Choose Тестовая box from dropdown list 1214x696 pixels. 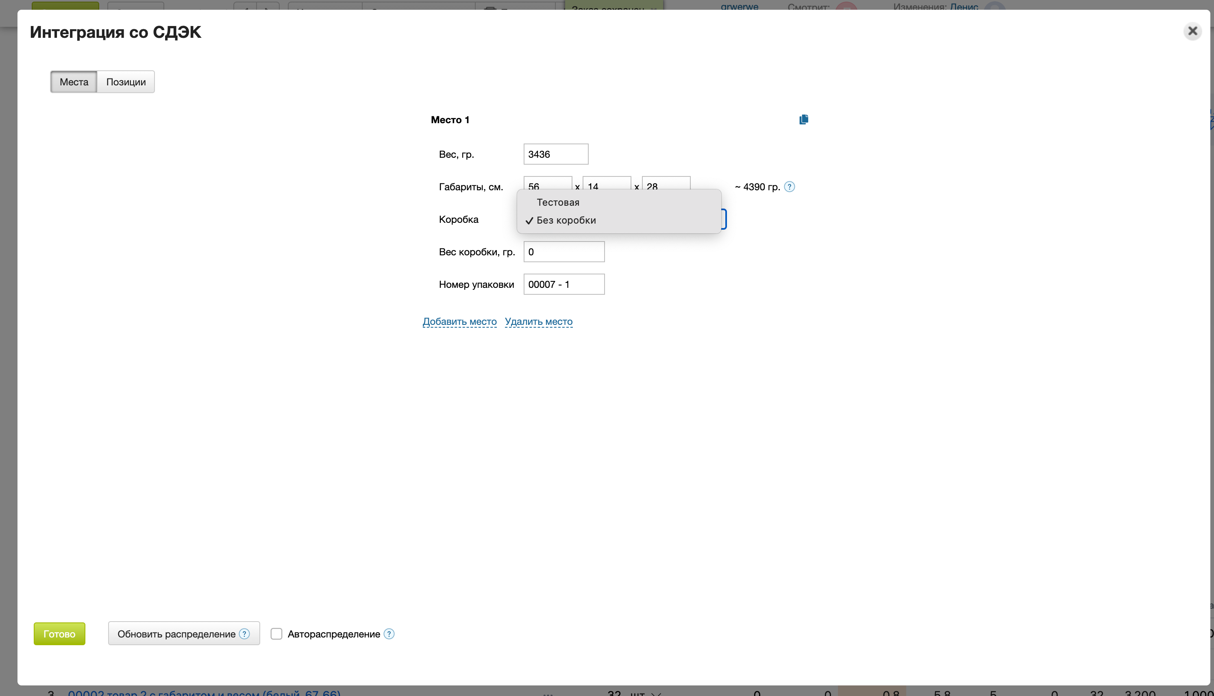(x=558, y=202)
